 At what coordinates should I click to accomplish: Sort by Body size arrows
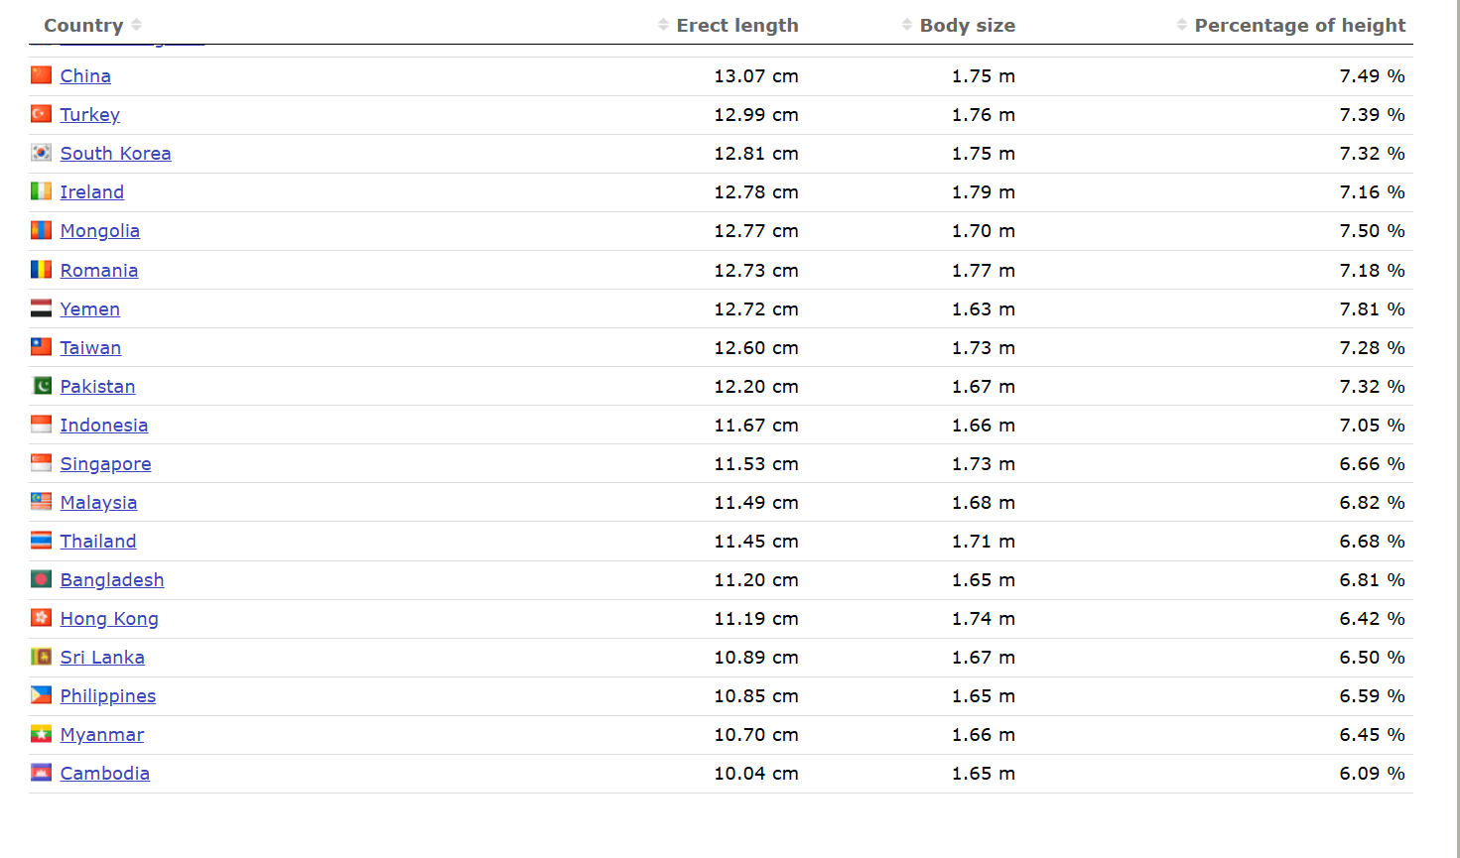(x=907, y=25)
